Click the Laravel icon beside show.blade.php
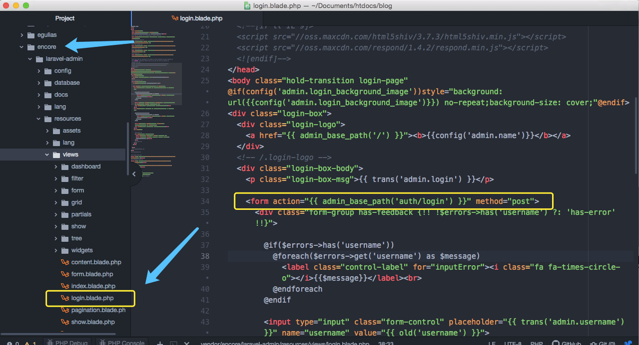This screenshot has height=345, width=639. click(x=65, y=322)
